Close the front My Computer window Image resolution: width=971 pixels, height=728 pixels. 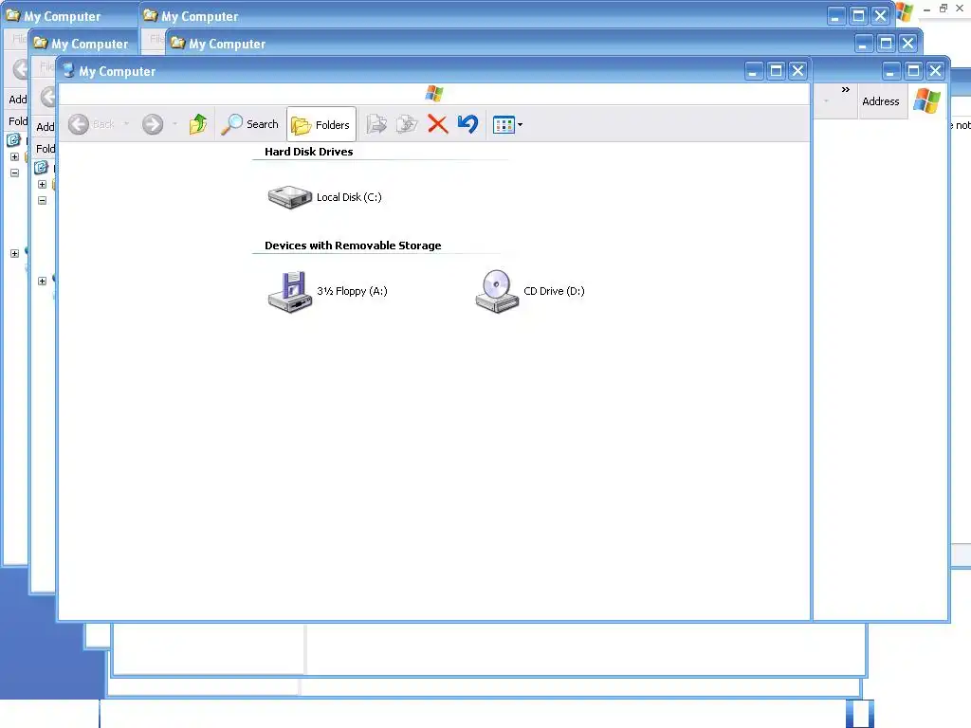798,71
